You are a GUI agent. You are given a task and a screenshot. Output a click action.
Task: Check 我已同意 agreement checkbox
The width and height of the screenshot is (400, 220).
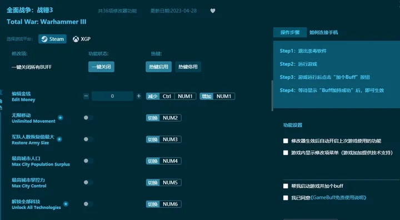click(286, 198)
